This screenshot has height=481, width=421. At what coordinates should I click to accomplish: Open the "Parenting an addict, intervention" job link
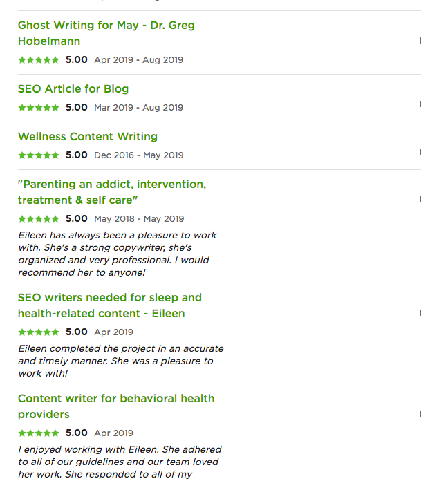[x=112, y=185]
